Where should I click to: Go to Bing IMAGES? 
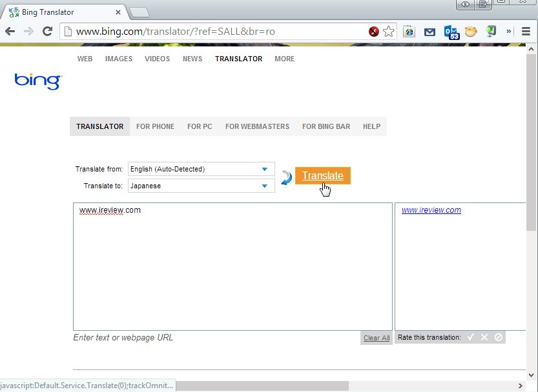click(x=119, y=59)
